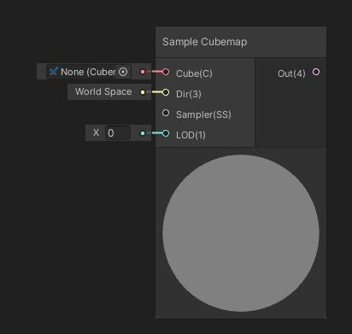The height and width of the screenshot is (334, 352).
Task: Open the World Space dropdown
Action: tap(103, 91)
